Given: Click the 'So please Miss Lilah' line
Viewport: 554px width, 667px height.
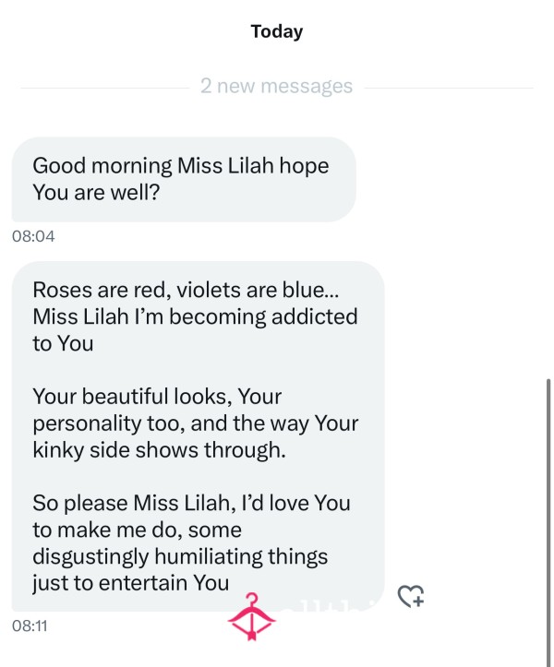Looking at the screenshot, I should pos(192,503).
